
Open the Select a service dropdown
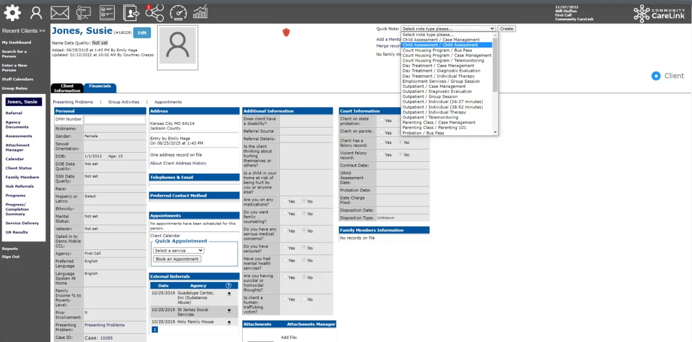pos(178,250)
